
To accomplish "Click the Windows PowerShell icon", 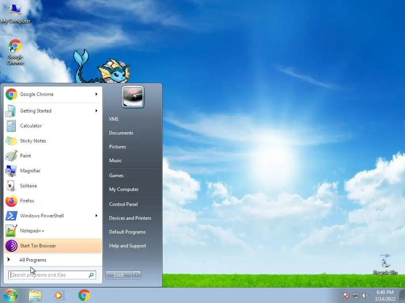I will click(x=11, y=216).
